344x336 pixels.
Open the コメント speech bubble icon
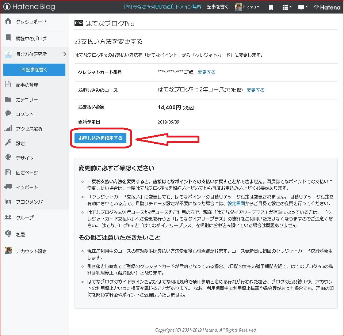pos(8,113)
